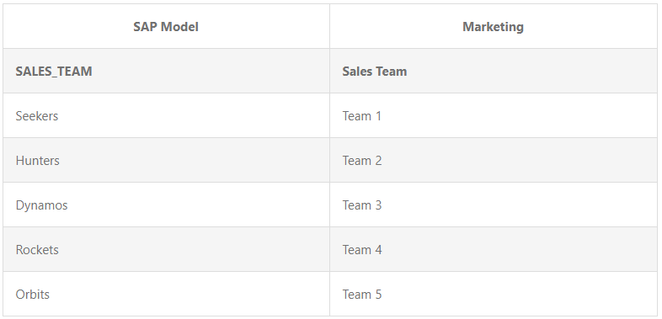
Task: Select the SAP Model column header
Action: [166, 26]
